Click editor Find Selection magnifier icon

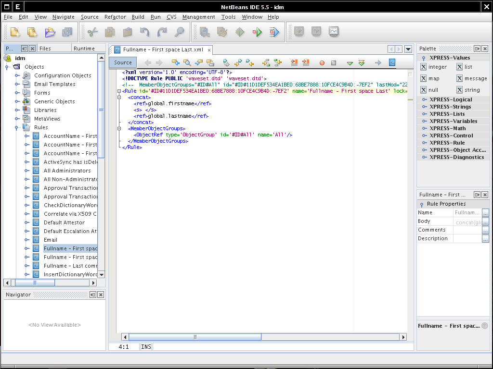[x=187, y=62]
